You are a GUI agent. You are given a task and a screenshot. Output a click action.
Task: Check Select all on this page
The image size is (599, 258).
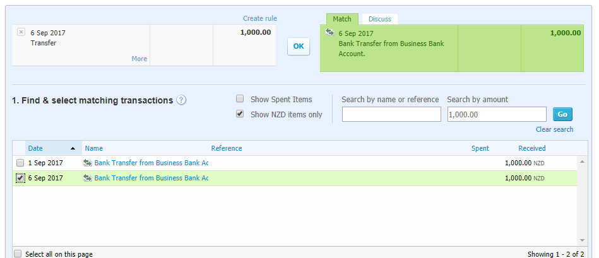click(18, 254)
